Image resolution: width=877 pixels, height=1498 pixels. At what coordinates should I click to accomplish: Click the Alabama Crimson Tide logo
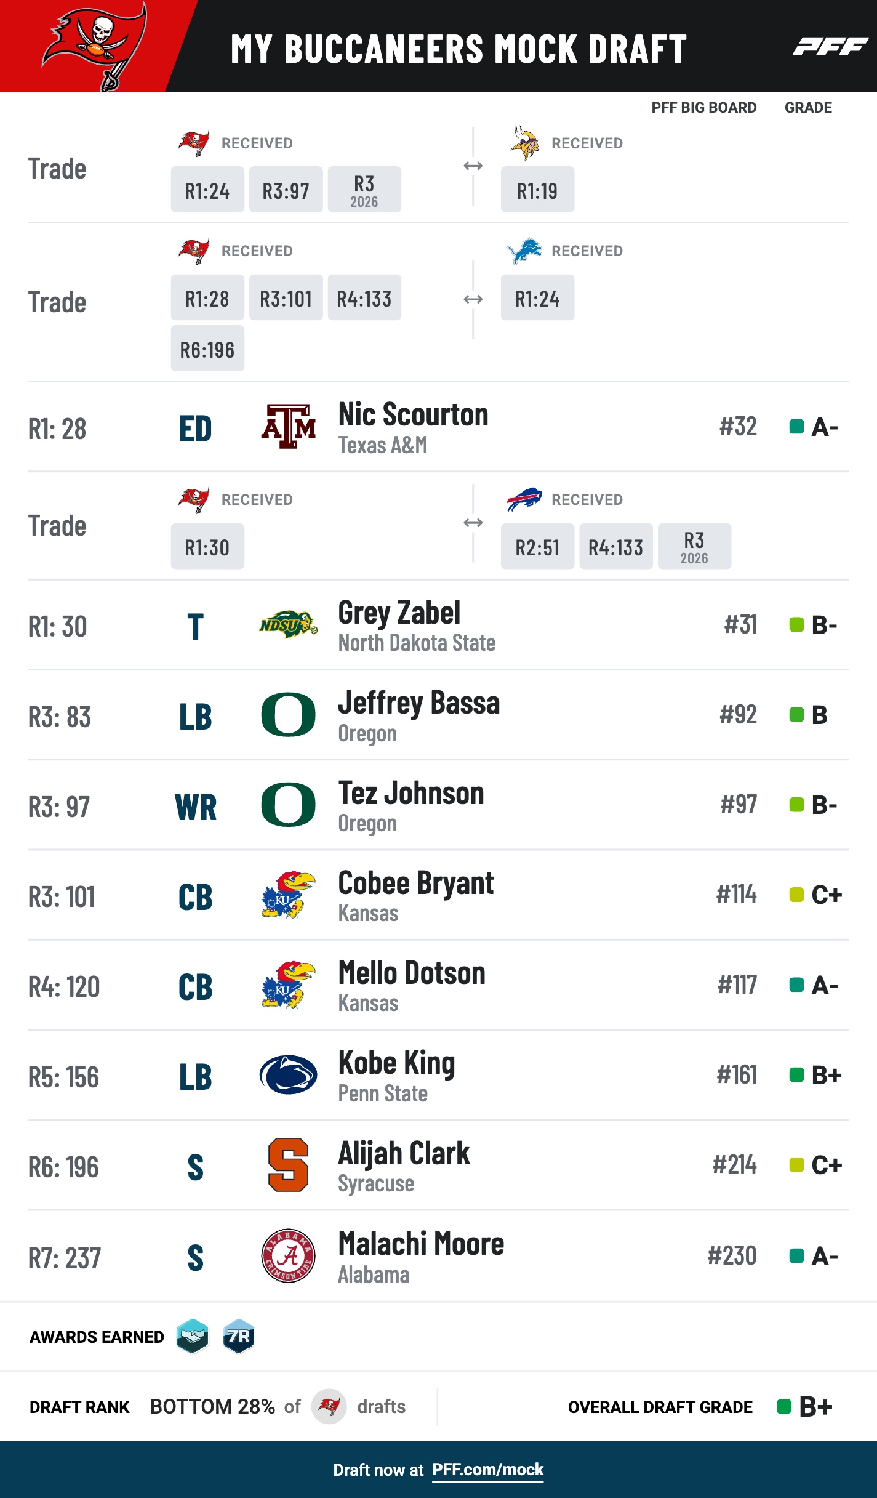coord(288,1255)
